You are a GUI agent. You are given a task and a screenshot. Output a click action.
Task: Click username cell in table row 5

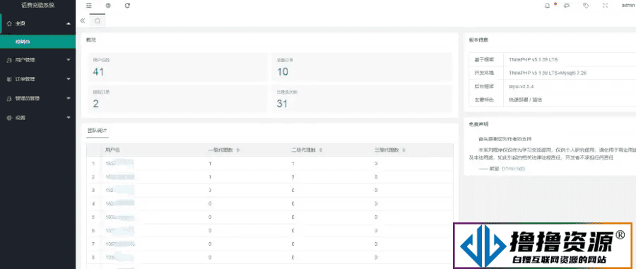pos(153,217)
